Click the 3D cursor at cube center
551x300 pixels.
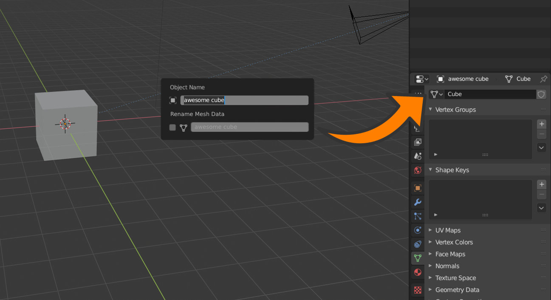tap(65, 124)
